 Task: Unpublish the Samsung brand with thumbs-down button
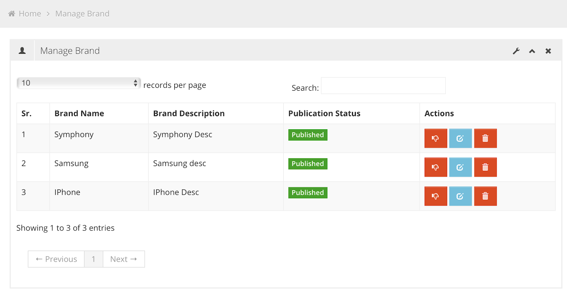point(436,167)
